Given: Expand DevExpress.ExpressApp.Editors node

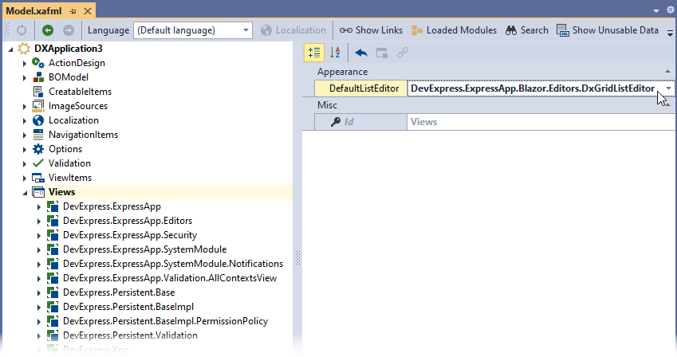Looking at the screenshot, I should pyautogui.click(x=39, y=222).
